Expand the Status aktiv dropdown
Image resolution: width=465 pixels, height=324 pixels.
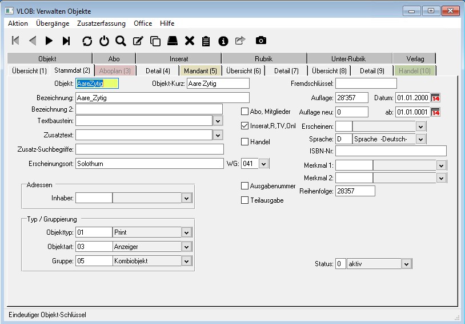(406, 264)
